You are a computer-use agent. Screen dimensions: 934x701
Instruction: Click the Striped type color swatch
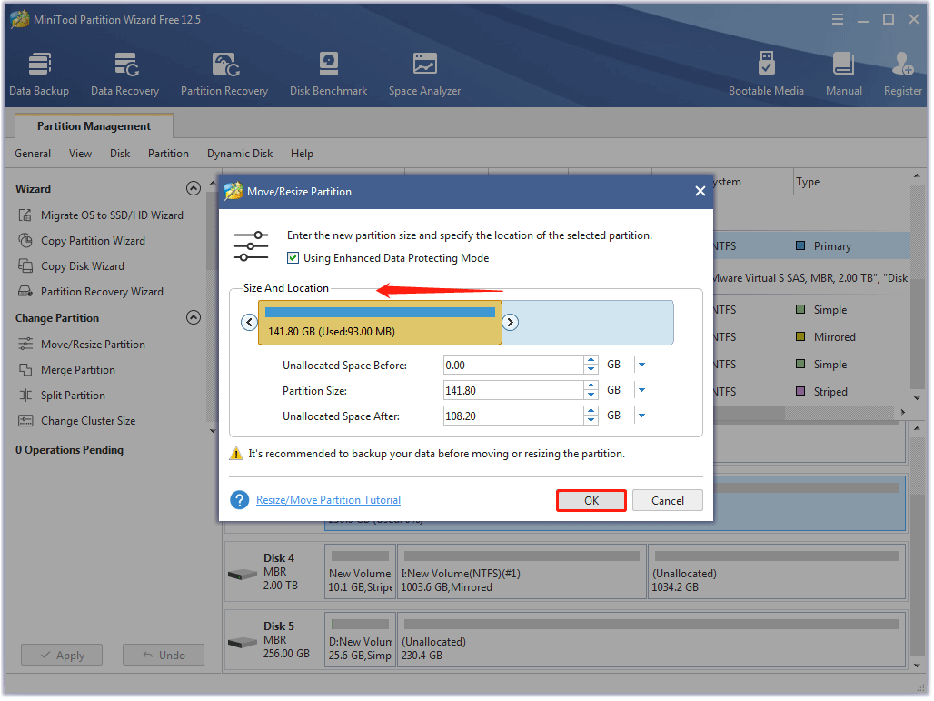click(x=800, y=391)
